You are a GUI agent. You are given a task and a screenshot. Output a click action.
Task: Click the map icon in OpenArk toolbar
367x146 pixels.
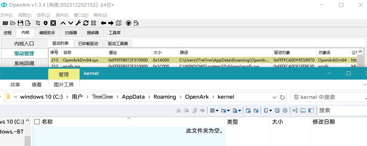pyautogui.click(x=119, y=23)
